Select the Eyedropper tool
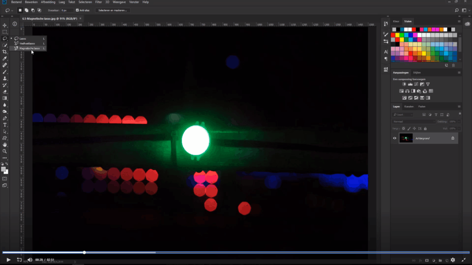The width and height of the screenshot is (472, 265). [5, 59]
